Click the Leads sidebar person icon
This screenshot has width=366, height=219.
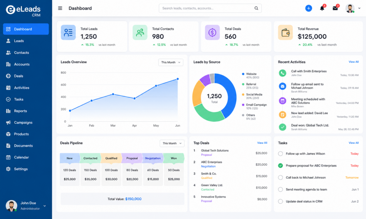[x=8, y=41]
